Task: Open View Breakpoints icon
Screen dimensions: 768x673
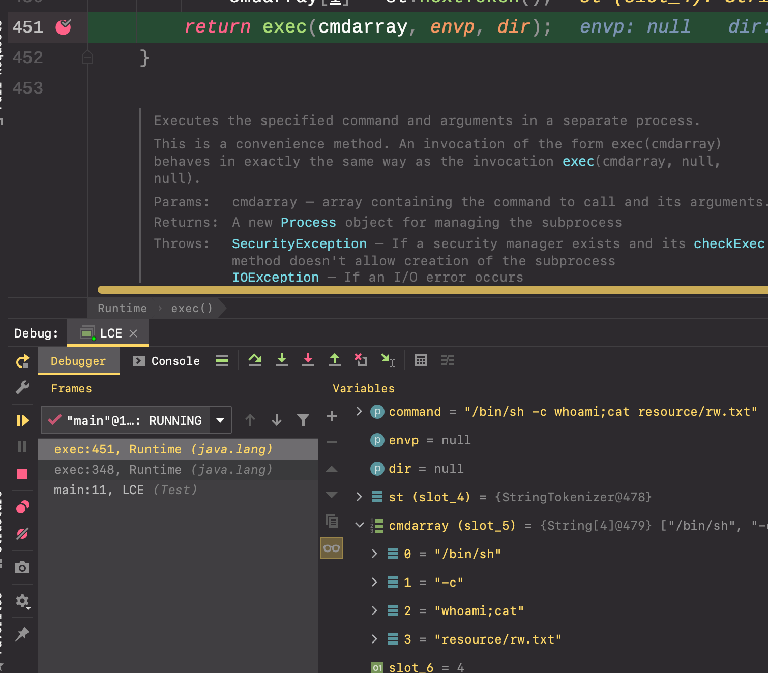Action: 22,507
